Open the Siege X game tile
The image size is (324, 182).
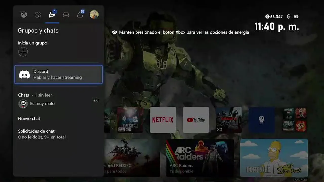click(229, 120)
